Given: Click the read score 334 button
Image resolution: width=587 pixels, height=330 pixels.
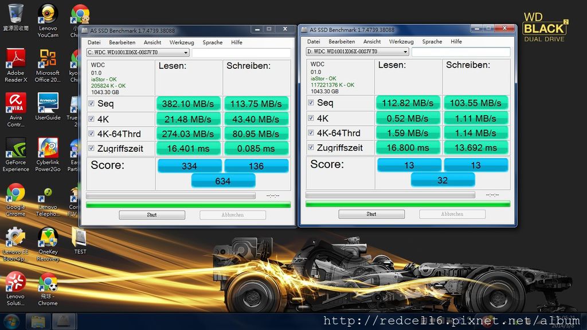Looking at the screenshot, I should (189, 166).
